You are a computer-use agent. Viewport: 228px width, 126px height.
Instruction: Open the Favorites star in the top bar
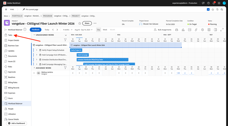213,9
